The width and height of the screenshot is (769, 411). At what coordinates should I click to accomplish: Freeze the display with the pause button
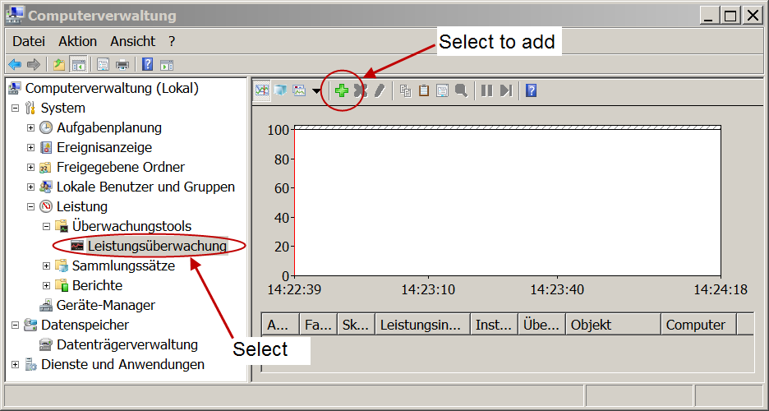pyautogui.click(x=486, y=90)
